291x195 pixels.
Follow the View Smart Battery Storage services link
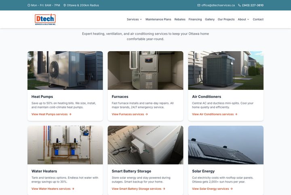coord(139,189)
